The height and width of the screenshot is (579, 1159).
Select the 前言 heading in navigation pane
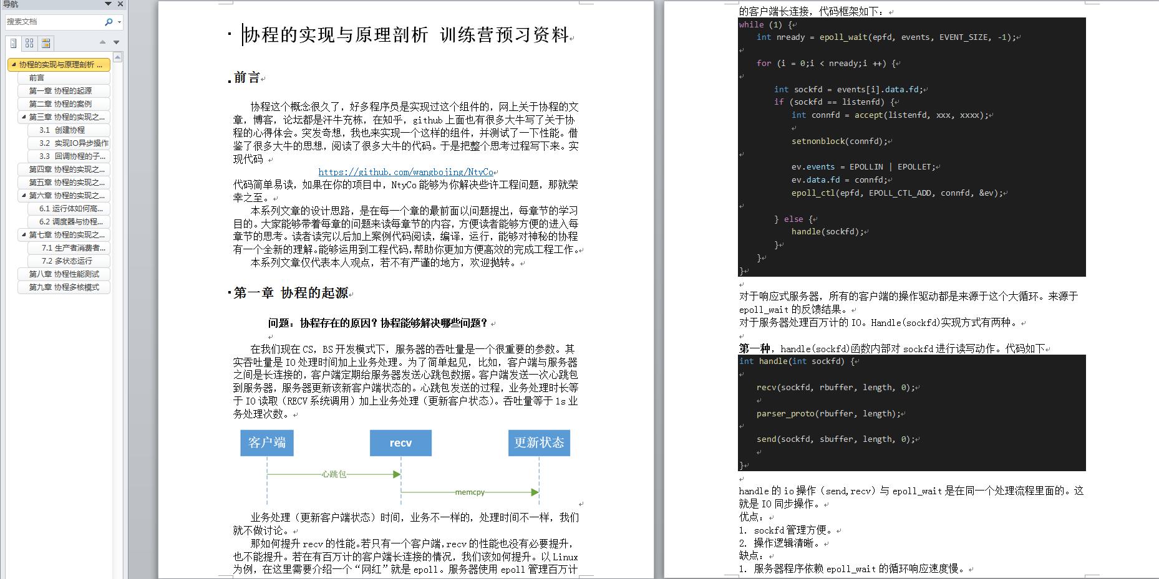pos(35,77)
